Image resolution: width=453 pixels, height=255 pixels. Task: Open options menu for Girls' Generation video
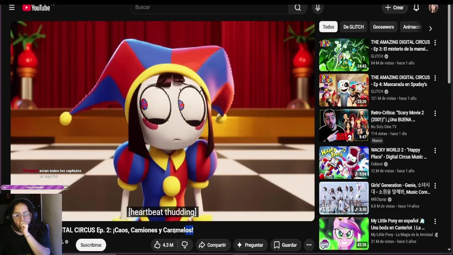(x=435, y=186)
